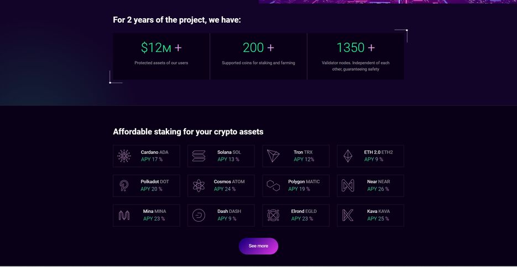This screenshot has width=517, height=267.
Task: Click the Mina MINA logo icon
Action: [x=124, y=216]
